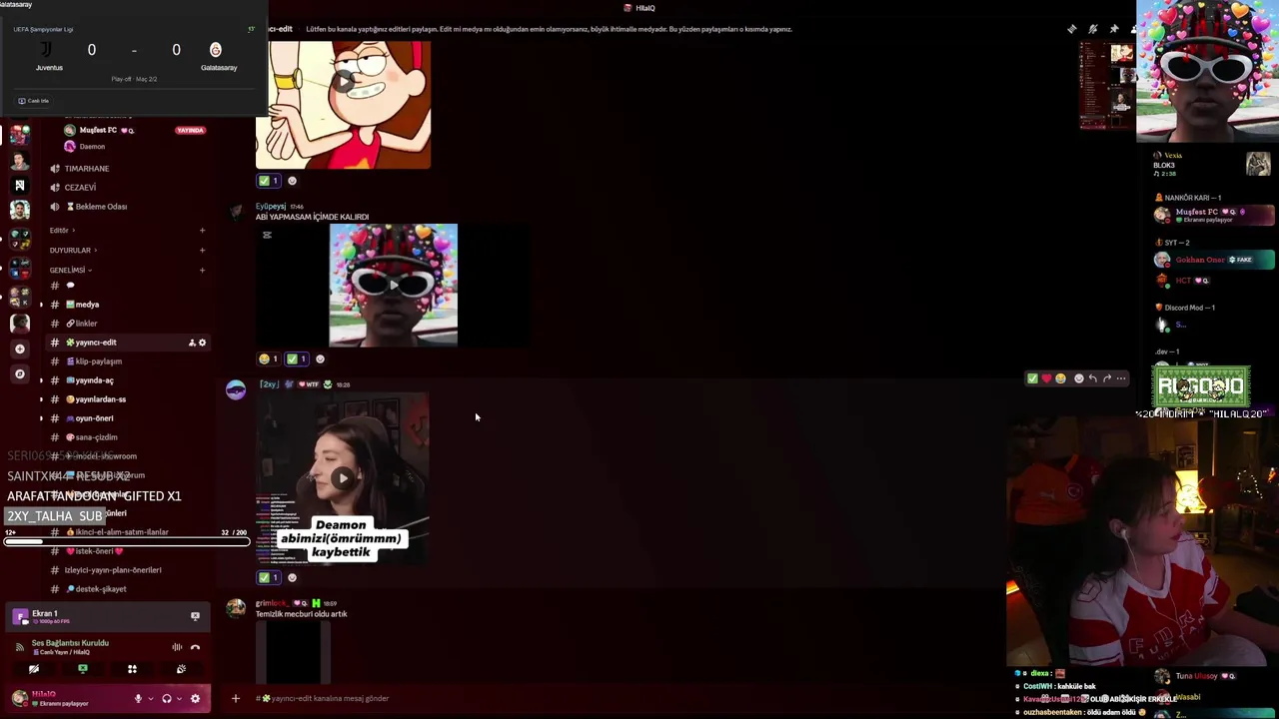Play the heart-hat sunglasses video
Viewport: 1279px width, 719px height.
pos(393,285)
